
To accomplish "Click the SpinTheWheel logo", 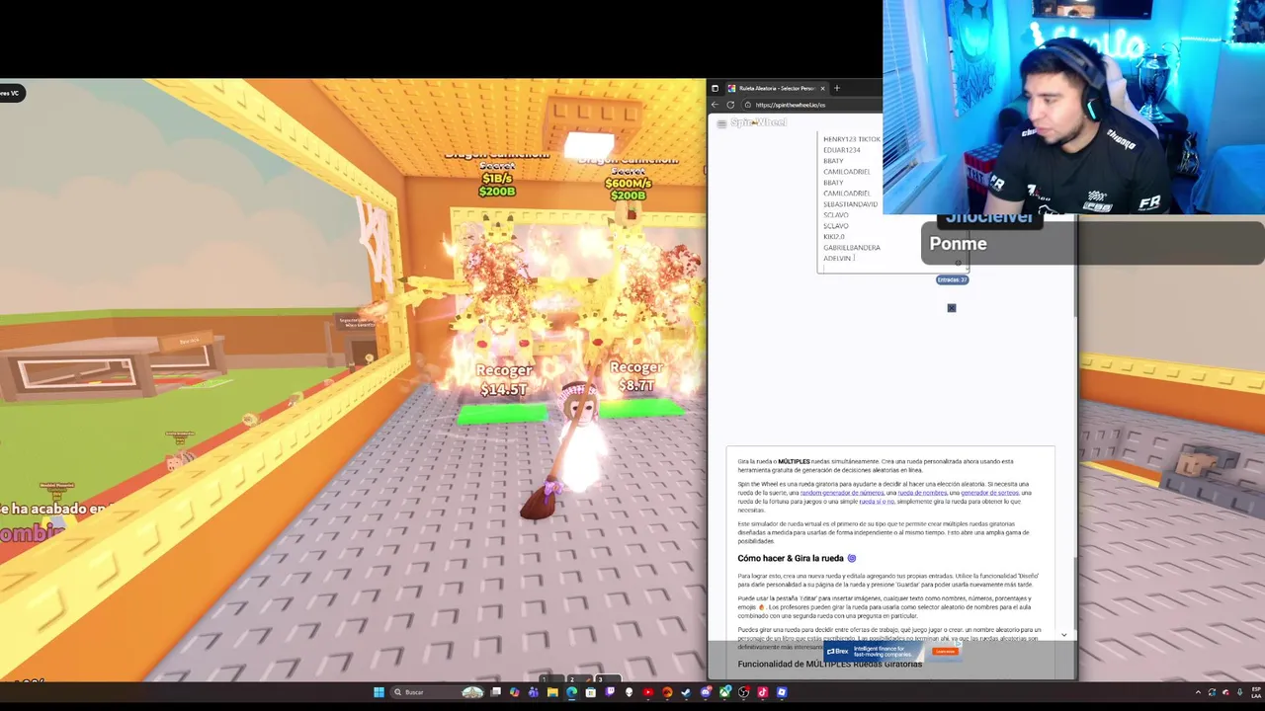I will (759, 122).
